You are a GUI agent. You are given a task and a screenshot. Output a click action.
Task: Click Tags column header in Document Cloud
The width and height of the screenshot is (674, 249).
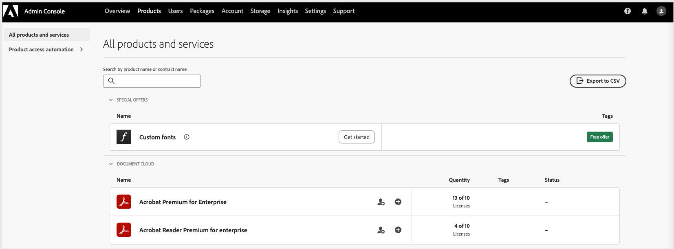point(504,180)
